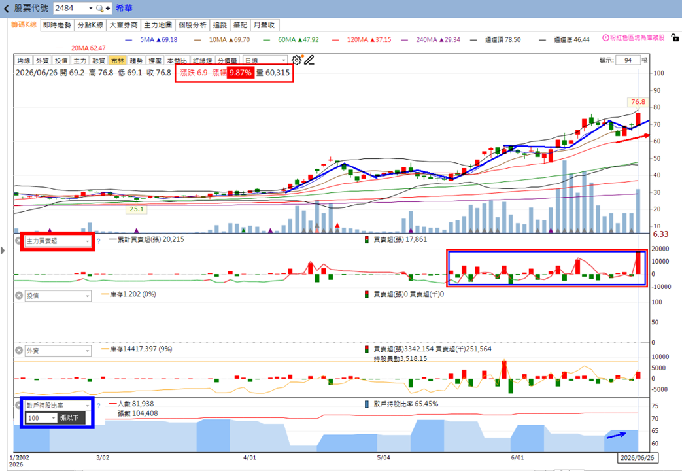Click the 分價量 button
This screenshot has height=471, width=682.
[x=227, y=60]
